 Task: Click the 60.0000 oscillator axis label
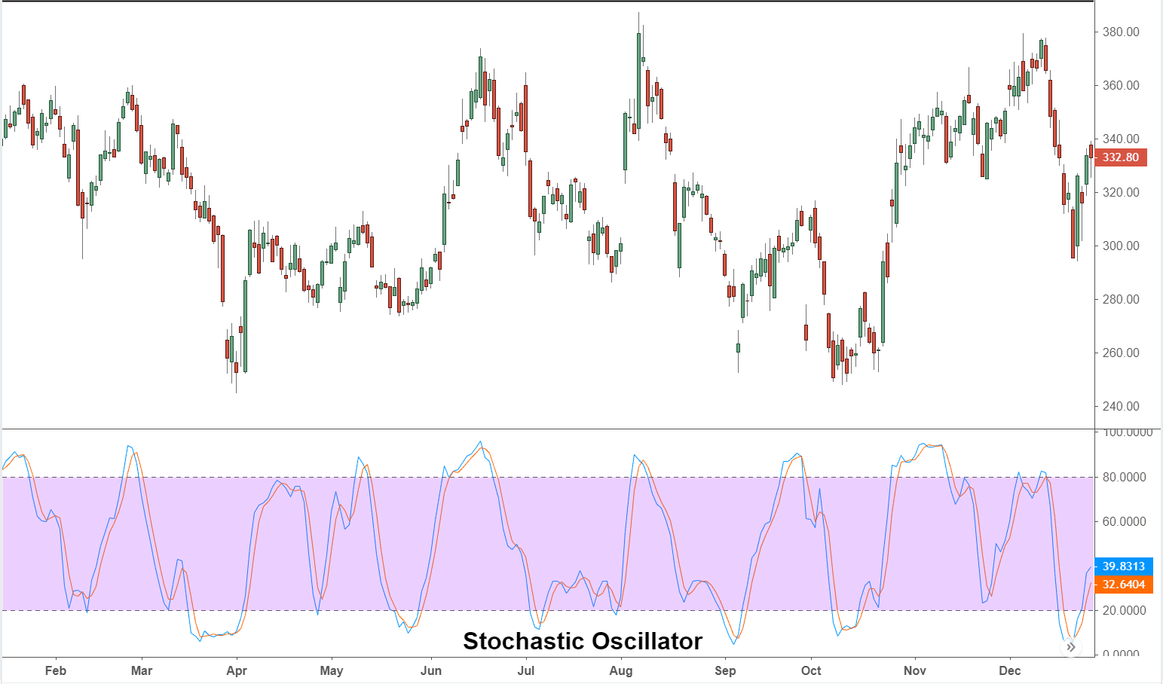1124,521
